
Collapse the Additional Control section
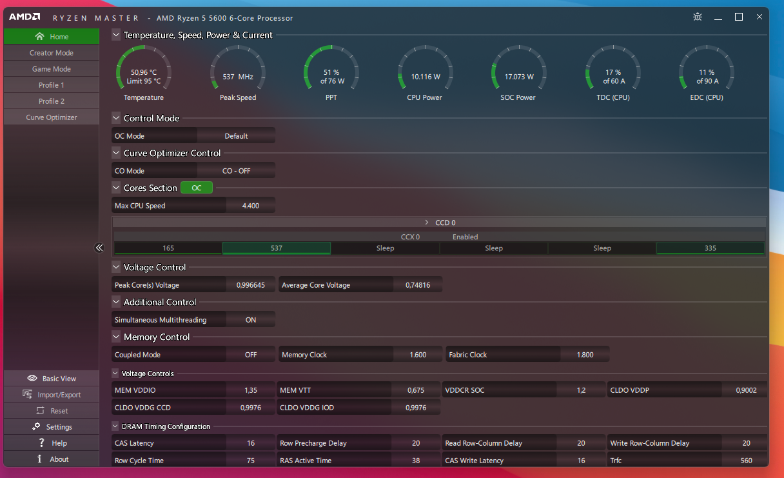116,302
